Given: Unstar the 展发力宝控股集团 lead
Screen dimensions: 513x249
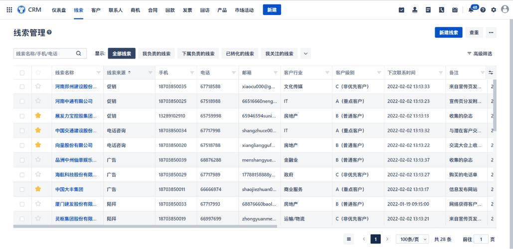Looking at the screenshot, I should (x=38, y=116).
